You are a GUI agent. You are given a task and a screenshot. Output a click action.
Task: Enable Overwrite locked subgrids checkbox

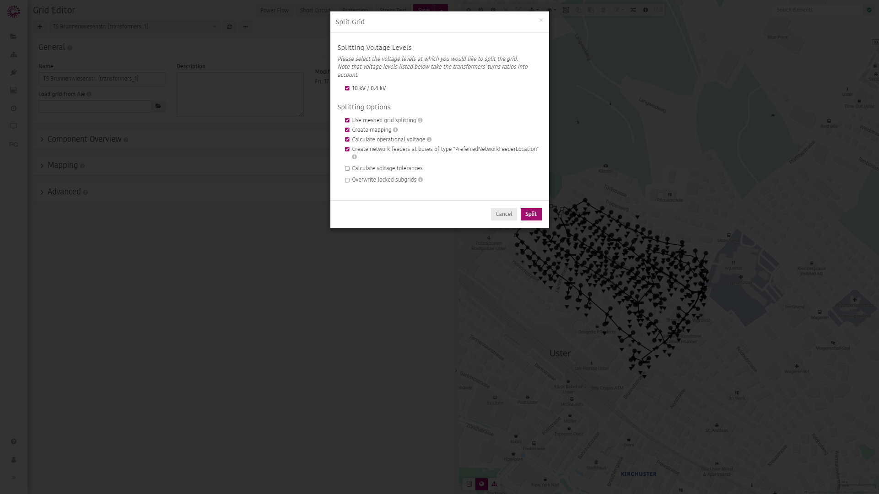(x=347, y=180)
